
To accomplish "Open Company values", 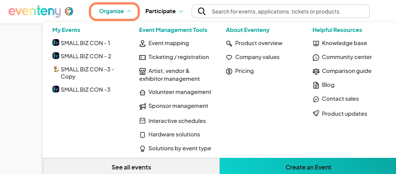I will 257,57.
